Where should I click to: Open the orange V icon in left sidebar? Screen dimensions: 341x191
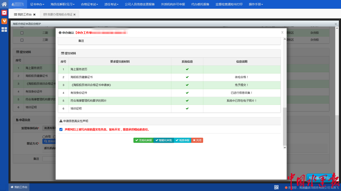point(4,21)
